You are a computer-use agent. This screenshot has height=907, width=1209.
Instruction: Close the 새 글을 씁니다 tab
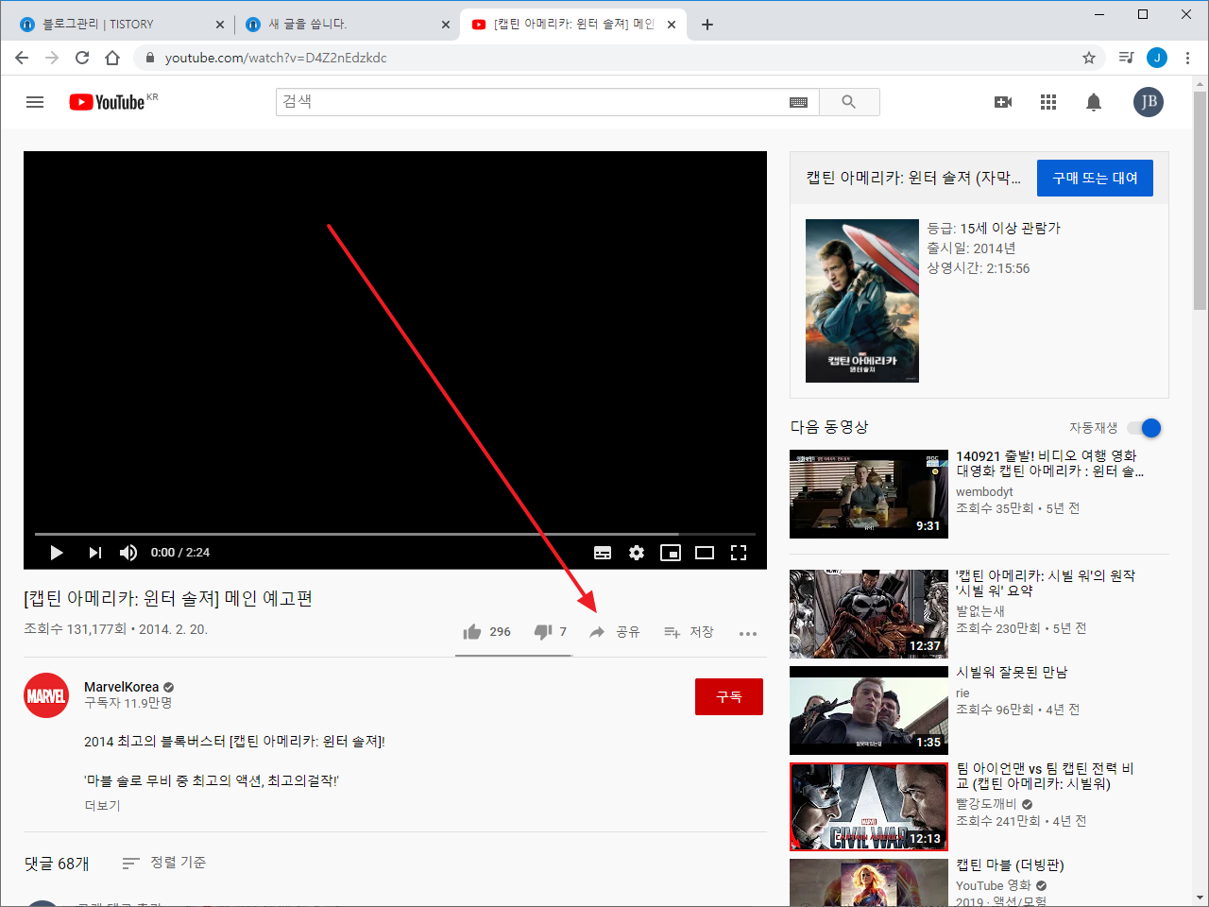446,25
